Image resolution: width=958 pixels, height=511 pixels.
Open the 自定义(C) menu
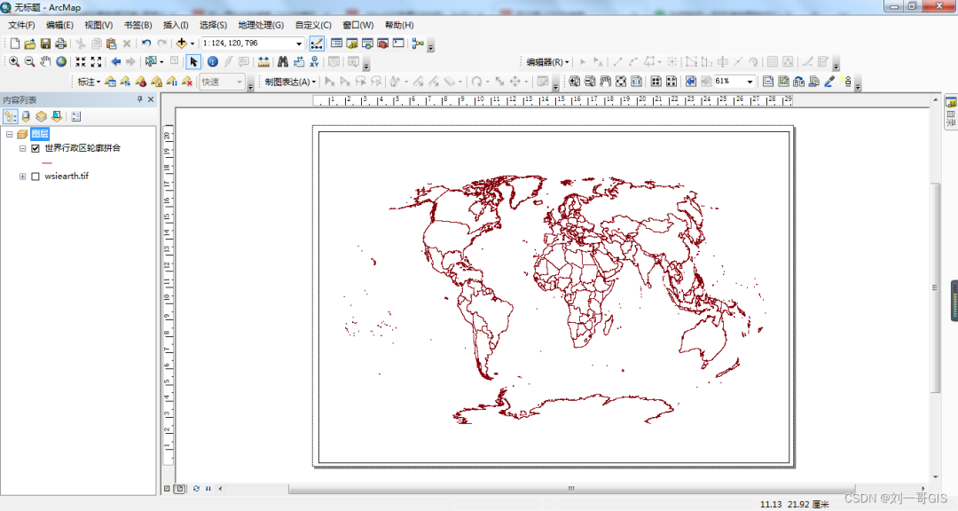point(313,25)
